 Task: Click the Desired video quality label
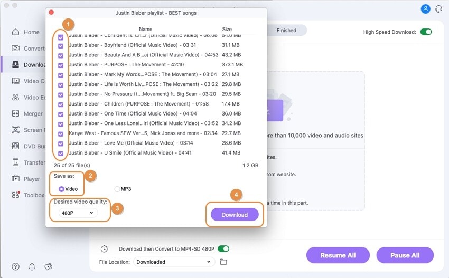click(x=80, y=202)
